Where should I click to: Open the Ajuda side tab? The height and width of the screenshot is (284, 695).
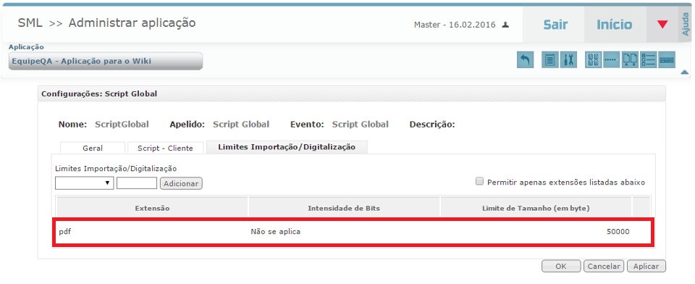(686, 25)
